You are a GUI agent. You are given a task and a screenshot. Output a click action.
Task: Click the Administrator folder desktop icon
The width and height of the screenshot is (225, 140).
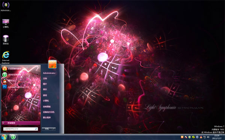6,6
